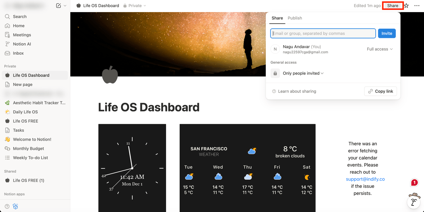Click the help question mark icon
This screenshot has width=424, height=212.
(7, 206)
